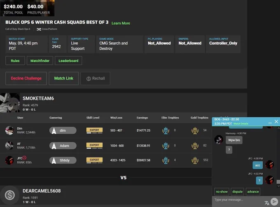Open the SMOKETEAM6 team name
Viewport: 280px width, 207px height.
pyautogui.click(x=38, y=98)
